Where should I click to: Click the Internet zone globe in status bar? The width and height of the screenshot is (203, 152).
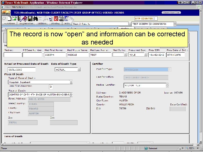tap(146, 148)
